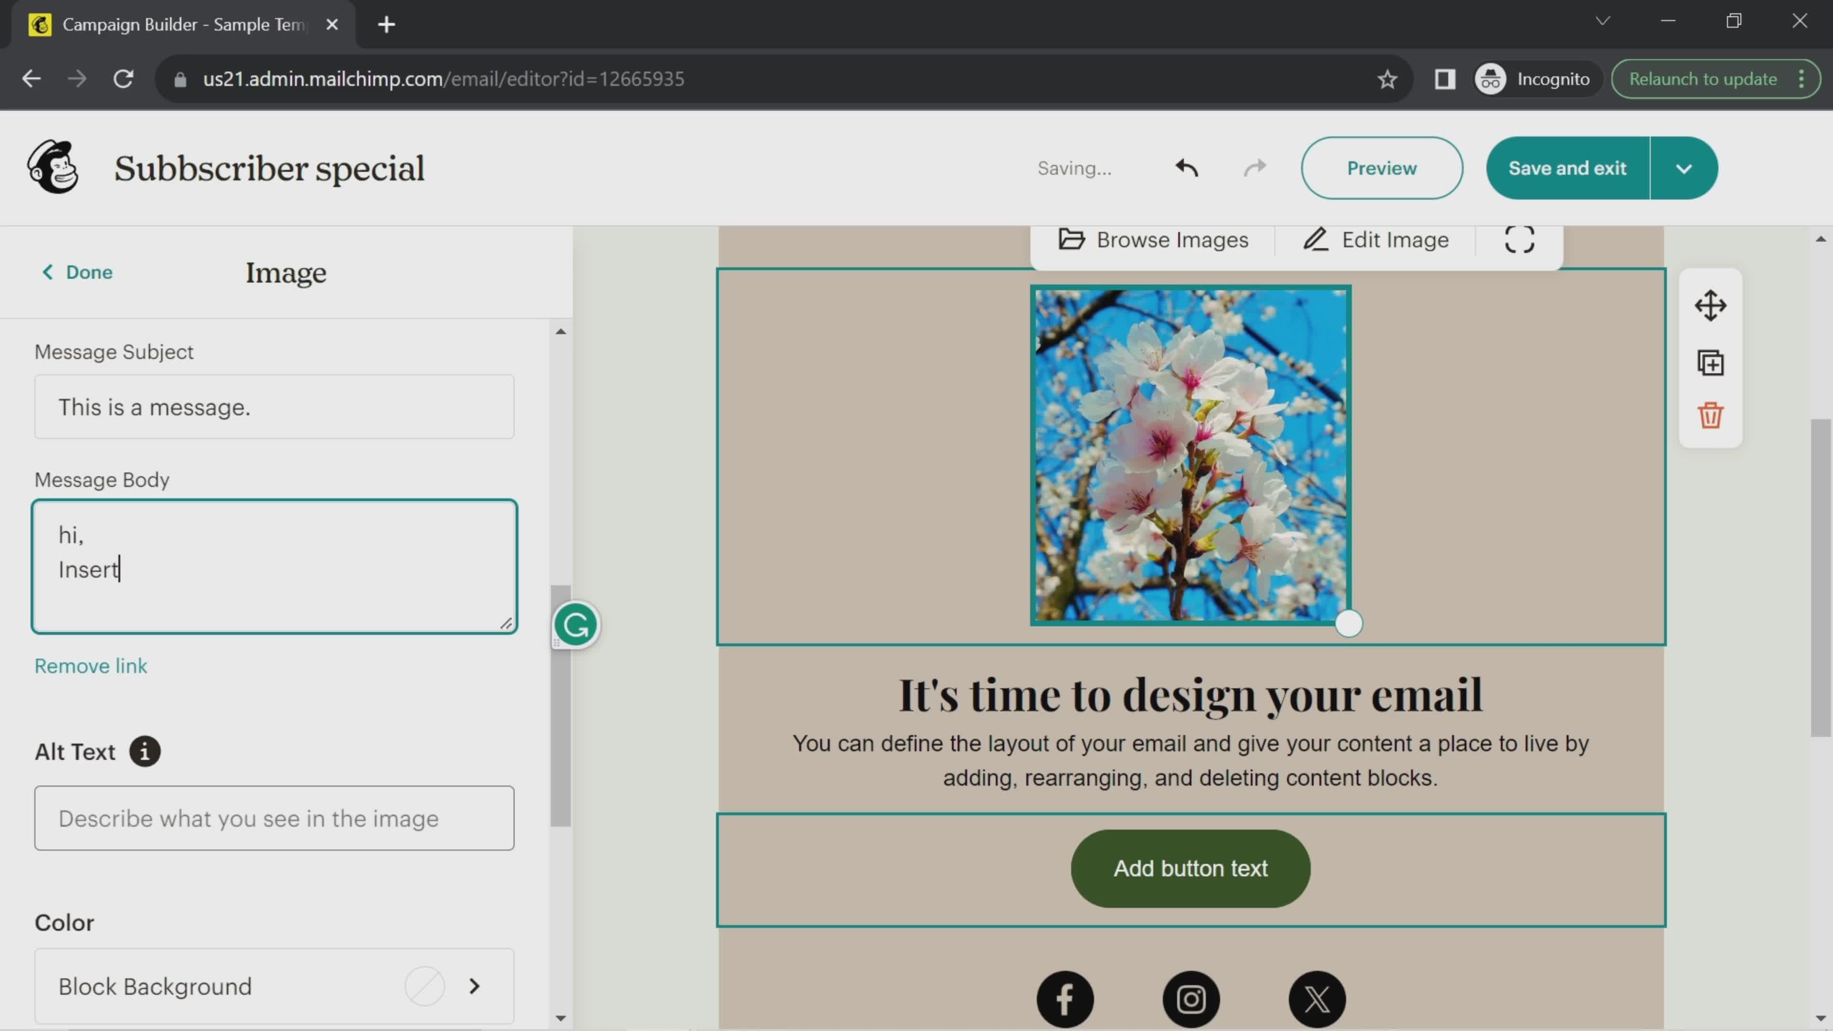Click Done to go back
The image size is (1833, 1031).
tap(77, 272)
